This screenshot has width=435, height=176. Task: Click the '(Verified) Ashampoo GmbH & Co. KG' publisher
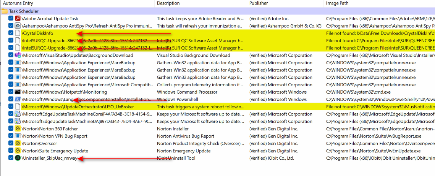pos(285,26)
